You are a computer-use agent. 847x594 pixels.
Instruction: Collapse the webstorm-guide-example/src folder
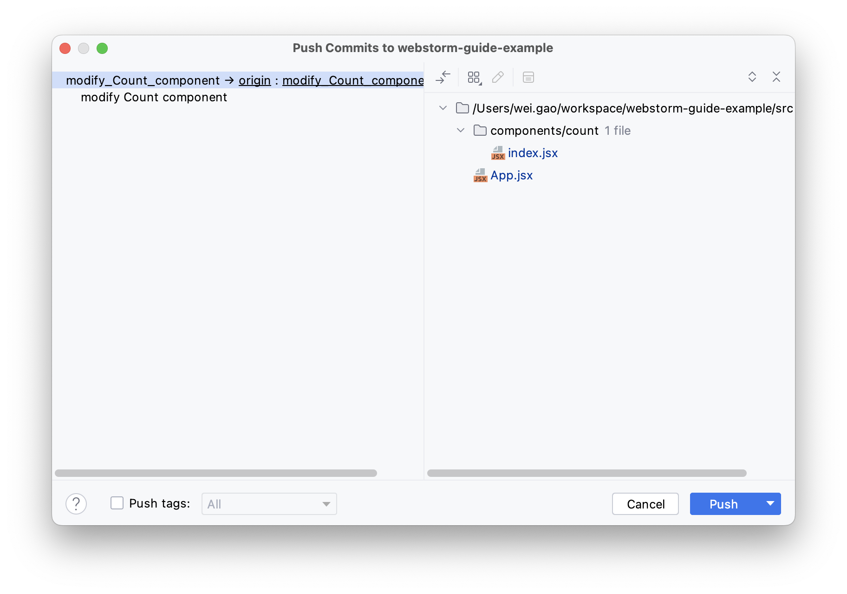click(443, 108)
